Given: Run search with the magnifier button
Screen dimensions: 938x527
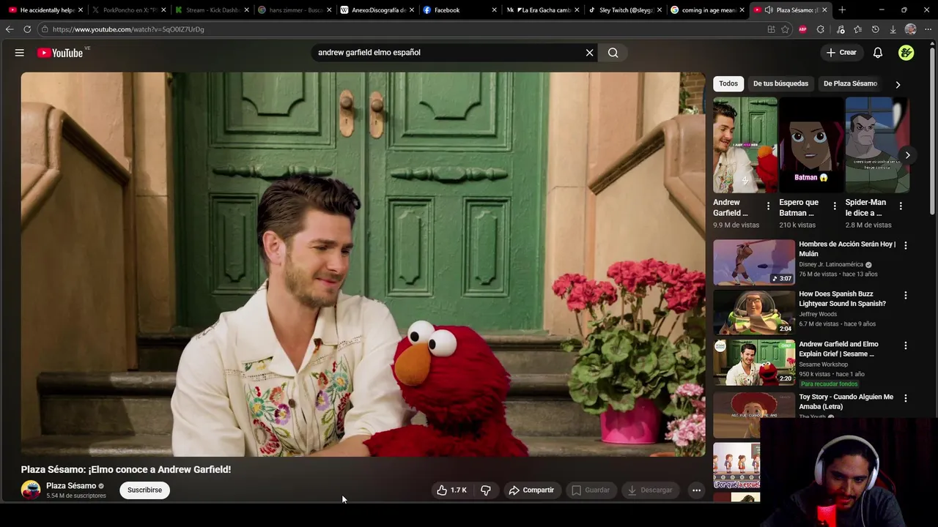Looking at the screenshot, I should point(613,53).
